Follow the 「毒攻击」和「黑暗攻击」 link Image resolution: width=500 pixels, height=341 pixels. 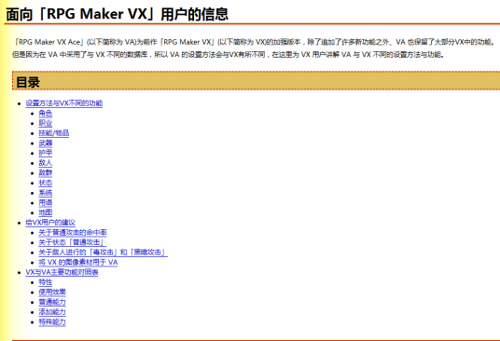(103, 252)
